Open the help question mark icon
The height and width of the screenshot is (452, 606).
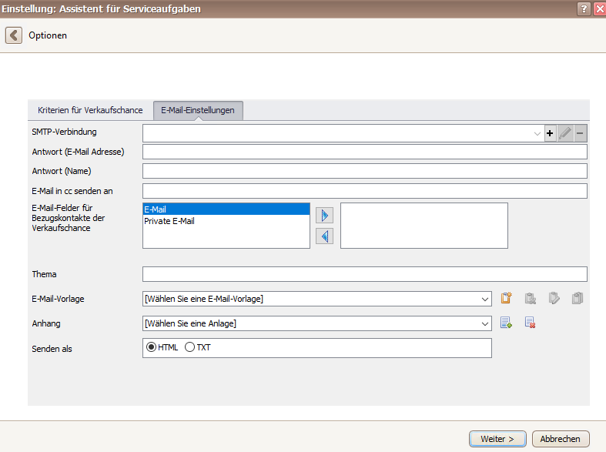pyautogui.click(x=584, y=8)
